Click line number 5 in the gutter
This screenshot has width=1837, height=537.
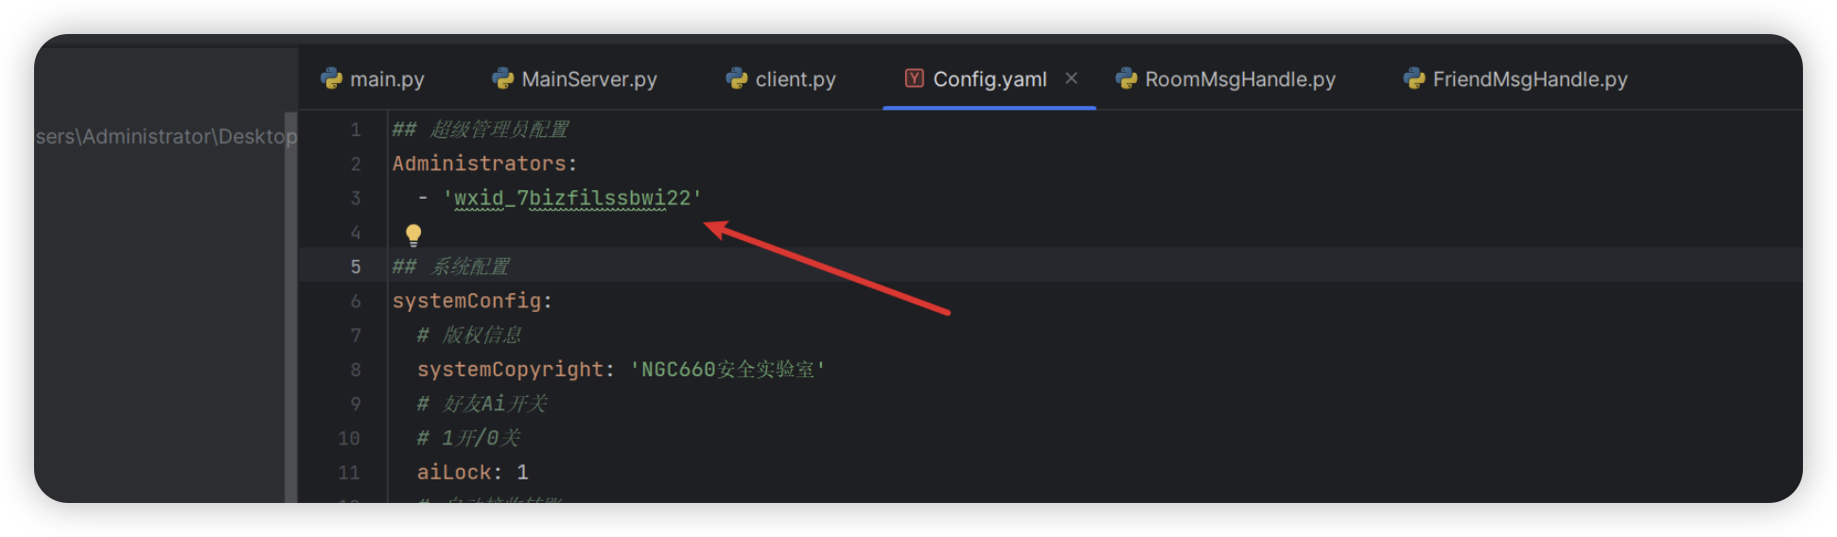tap(356, 267)
